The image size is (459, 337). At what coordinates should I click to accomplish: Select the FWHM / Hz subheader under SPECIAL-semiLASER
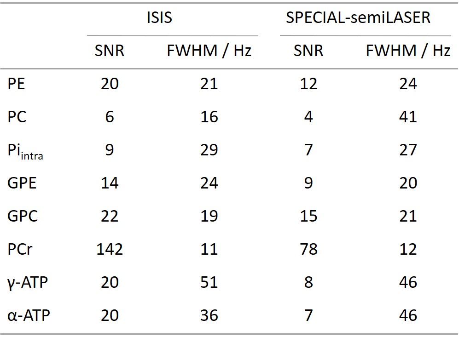(408, 51)
